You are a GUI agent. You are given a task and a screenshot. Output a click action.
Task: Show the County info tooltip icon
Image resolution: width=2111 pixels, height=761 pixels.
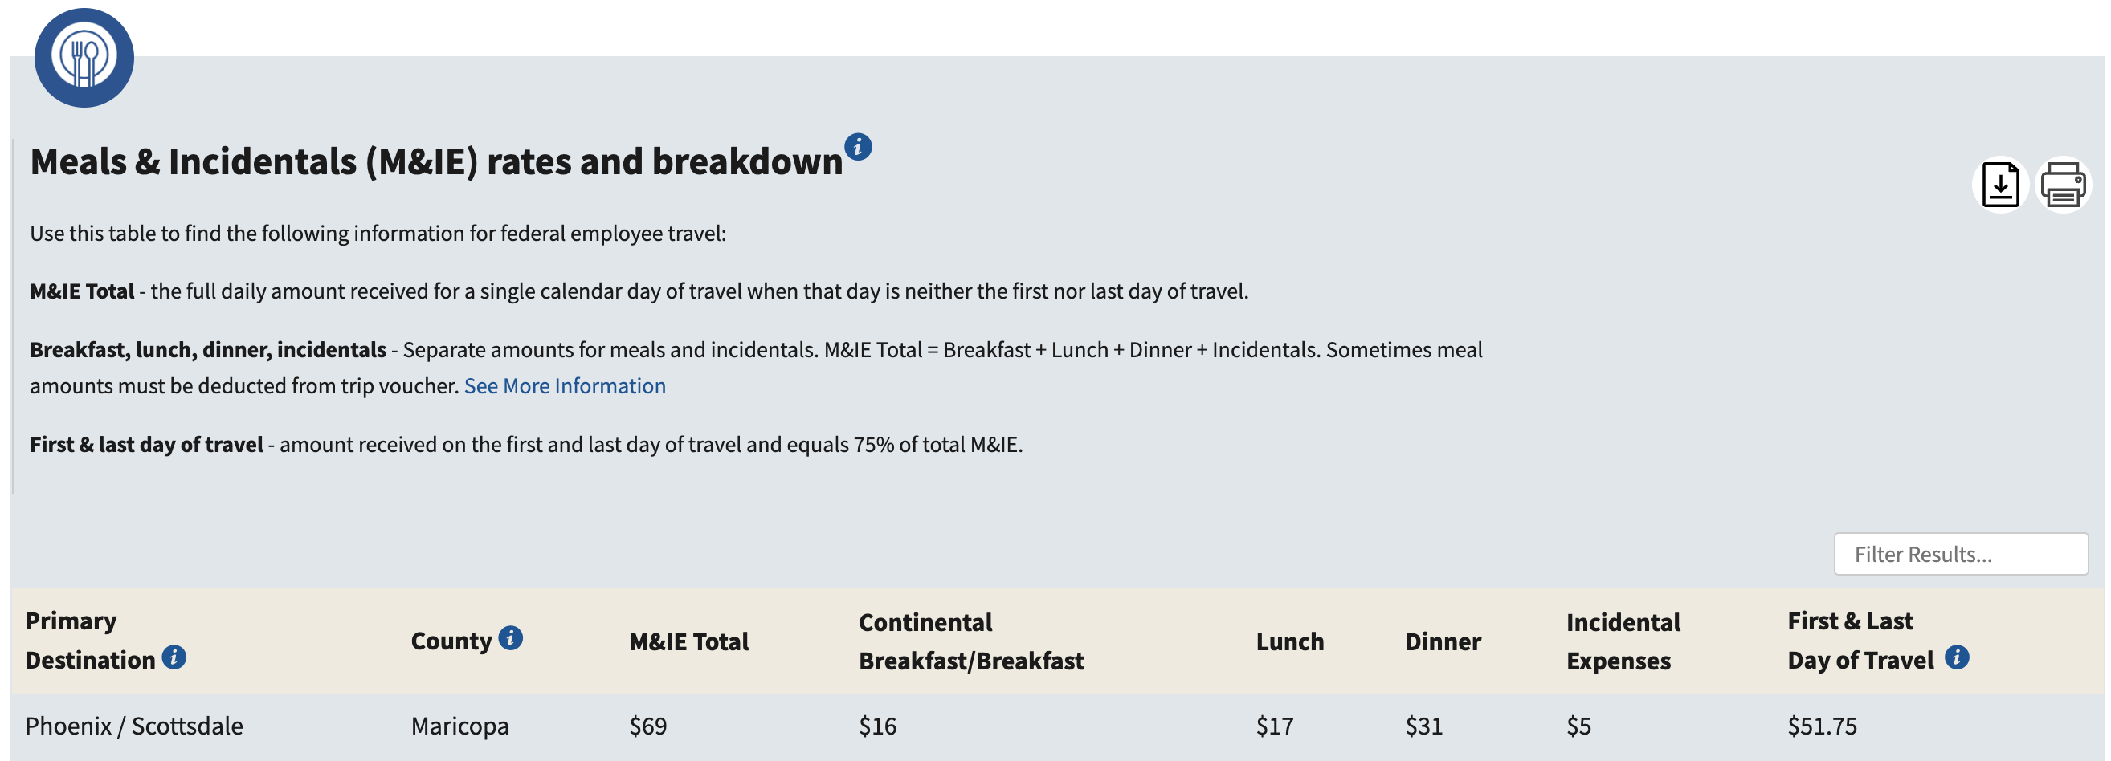point(511,637)
